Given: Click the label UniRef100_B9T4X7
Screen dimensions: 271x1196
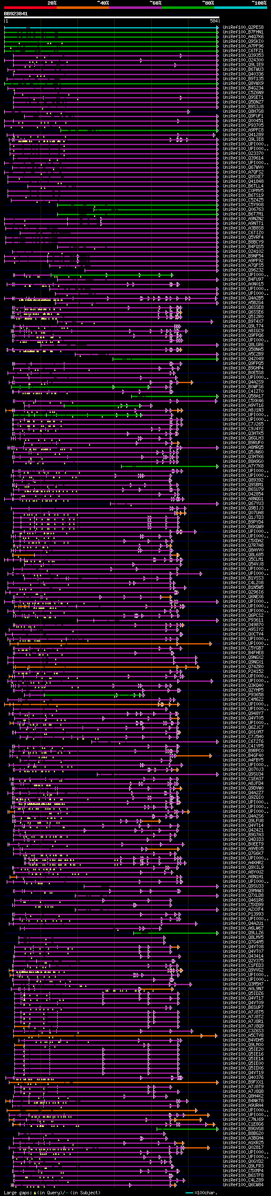Looking at the screenshot, I should [x=243, y=321].
